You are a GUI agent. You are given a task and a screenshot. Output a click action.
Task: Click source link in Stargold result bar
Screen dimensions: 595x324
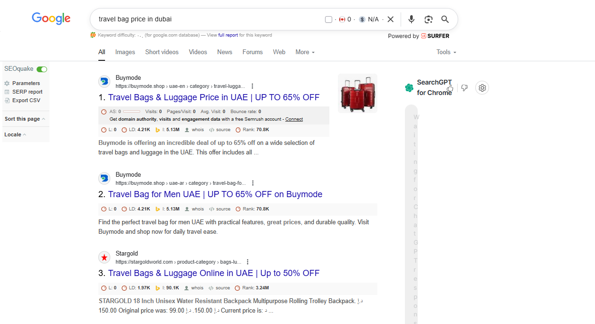tap(223, 288)
